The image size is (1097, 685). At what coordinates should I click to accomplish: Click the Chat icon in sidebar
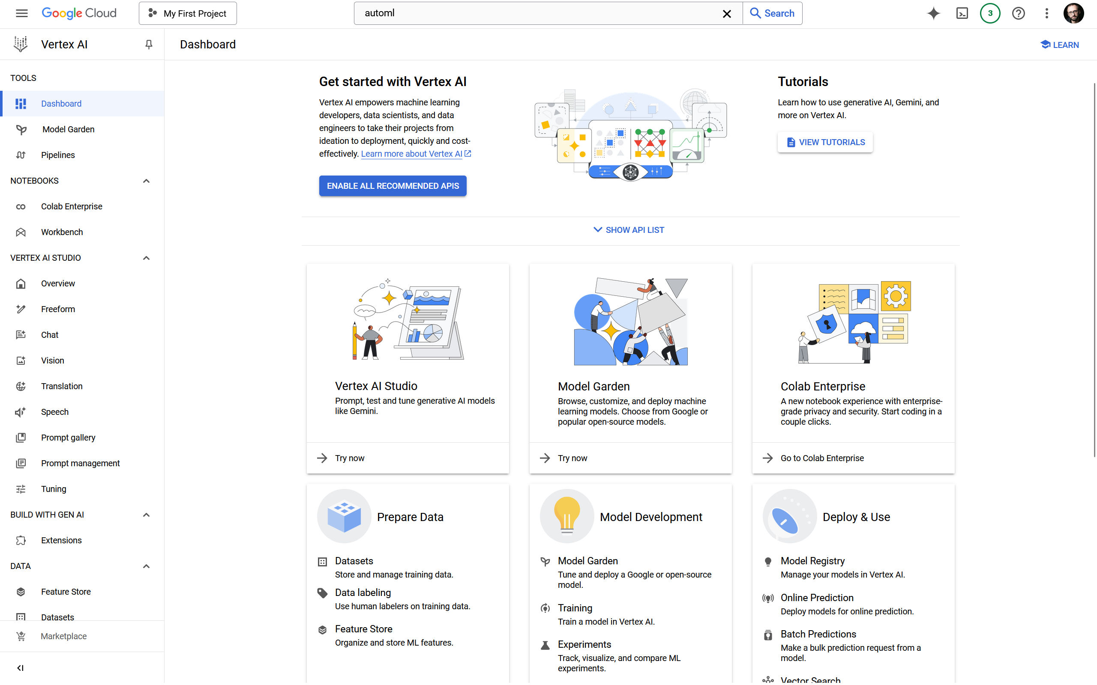click(x=21, y=335)
